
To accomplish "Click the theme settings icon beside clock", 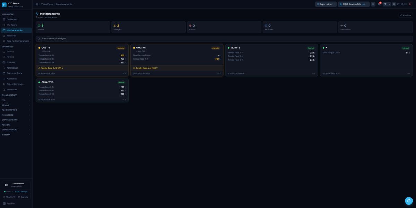I will coord(394,4).
